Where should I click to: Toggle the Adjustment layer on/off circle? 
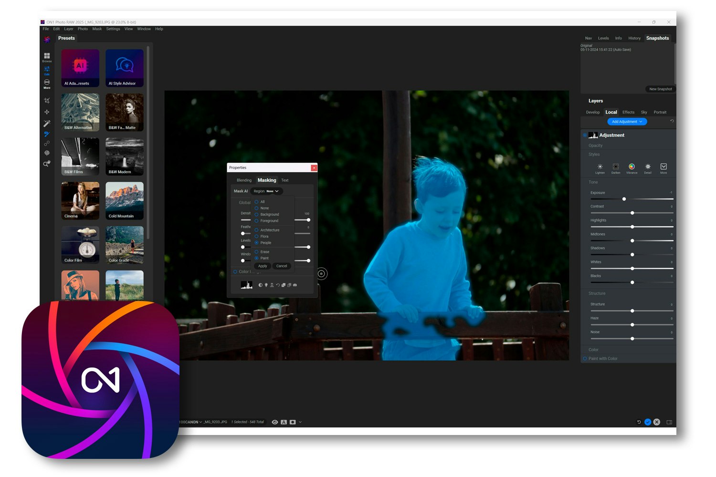coord(585,135)
